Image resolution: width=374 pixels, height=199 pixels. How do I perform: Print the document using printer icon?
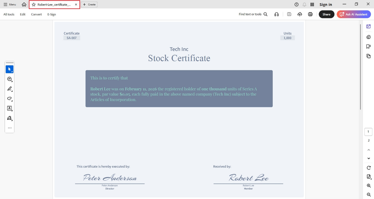310,14
